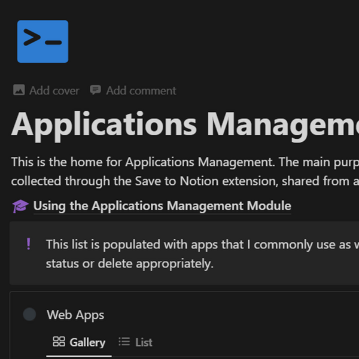Viewport: 359px width, 359px height.
Task: Switch to the List view tab label
Action: (144, 342)
